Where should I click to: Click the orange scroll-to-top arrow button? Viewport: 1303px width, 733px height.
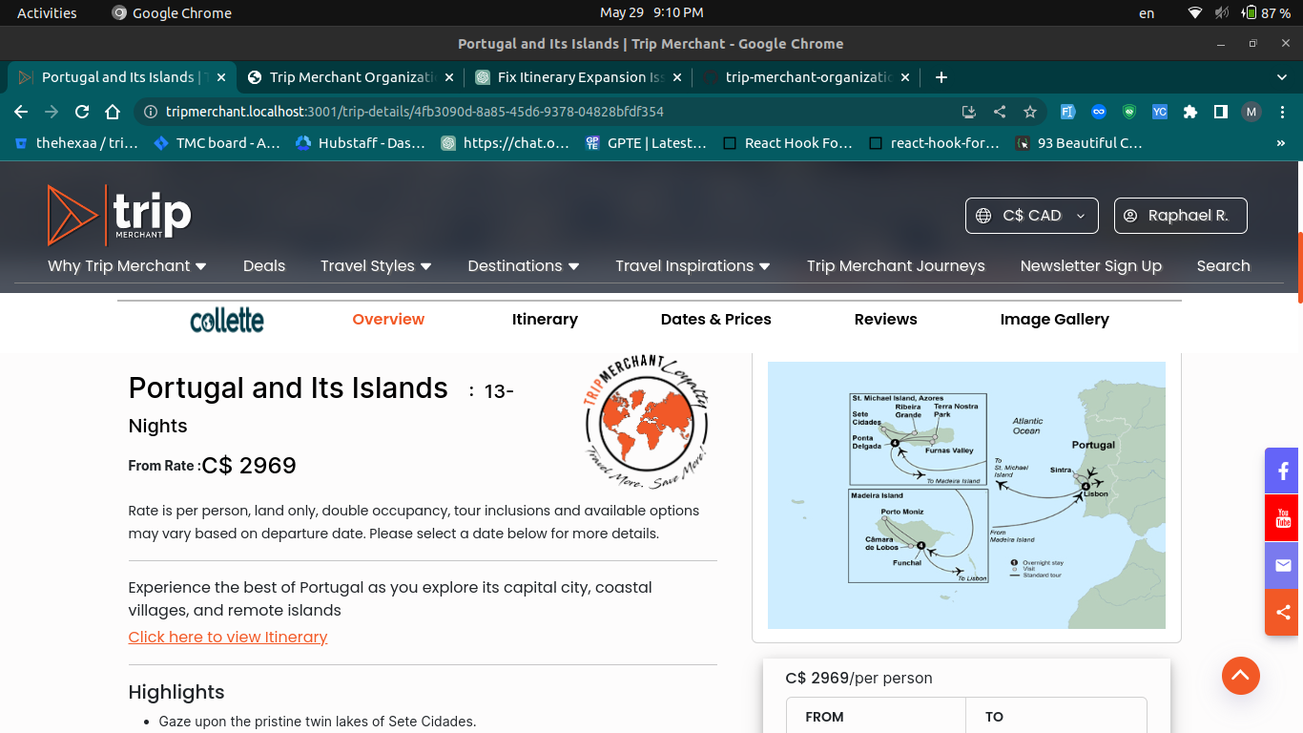[x=1241, y=676]
